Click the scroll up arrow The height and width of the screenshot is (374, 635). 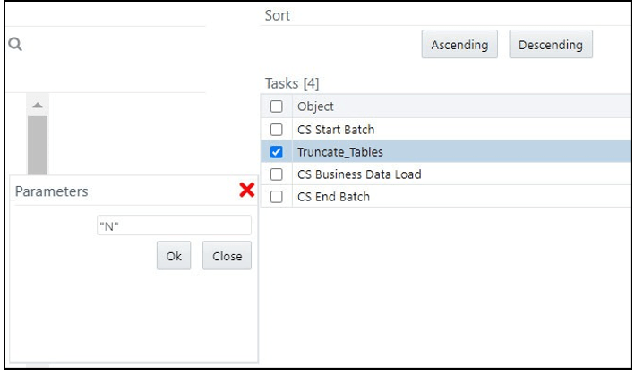point(38,106)
